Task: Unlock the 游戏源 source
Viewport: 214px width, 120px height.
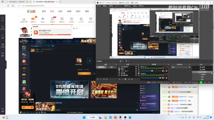Action: coord(139,73)
